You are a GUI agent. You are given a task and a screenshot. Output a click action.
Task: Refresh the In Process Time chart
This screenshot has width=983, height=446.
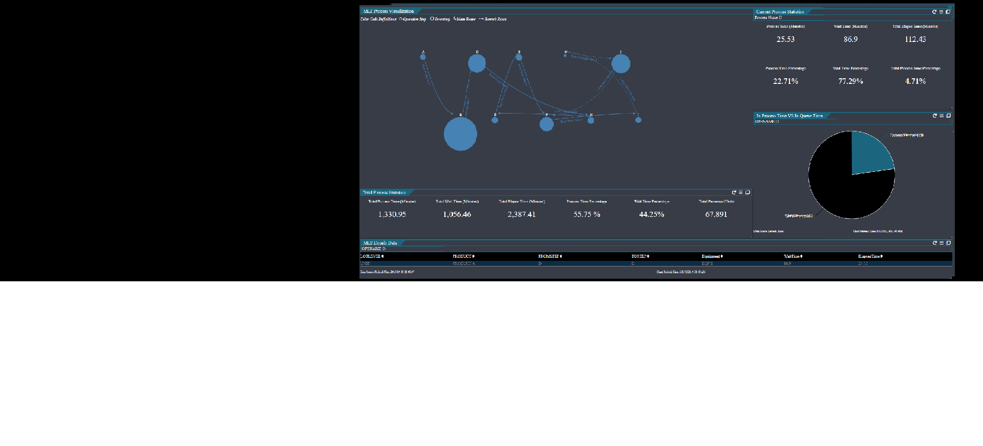click(934, 116)
